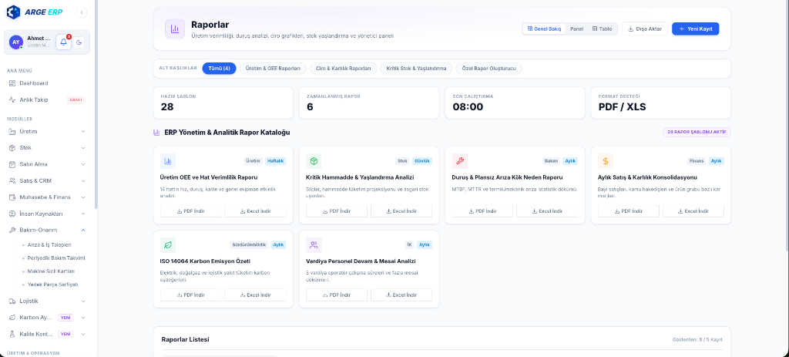Click the Duruş & Plansız Arıza wrench icon
This screenshot has width=789, height=357.
point(460,161)
